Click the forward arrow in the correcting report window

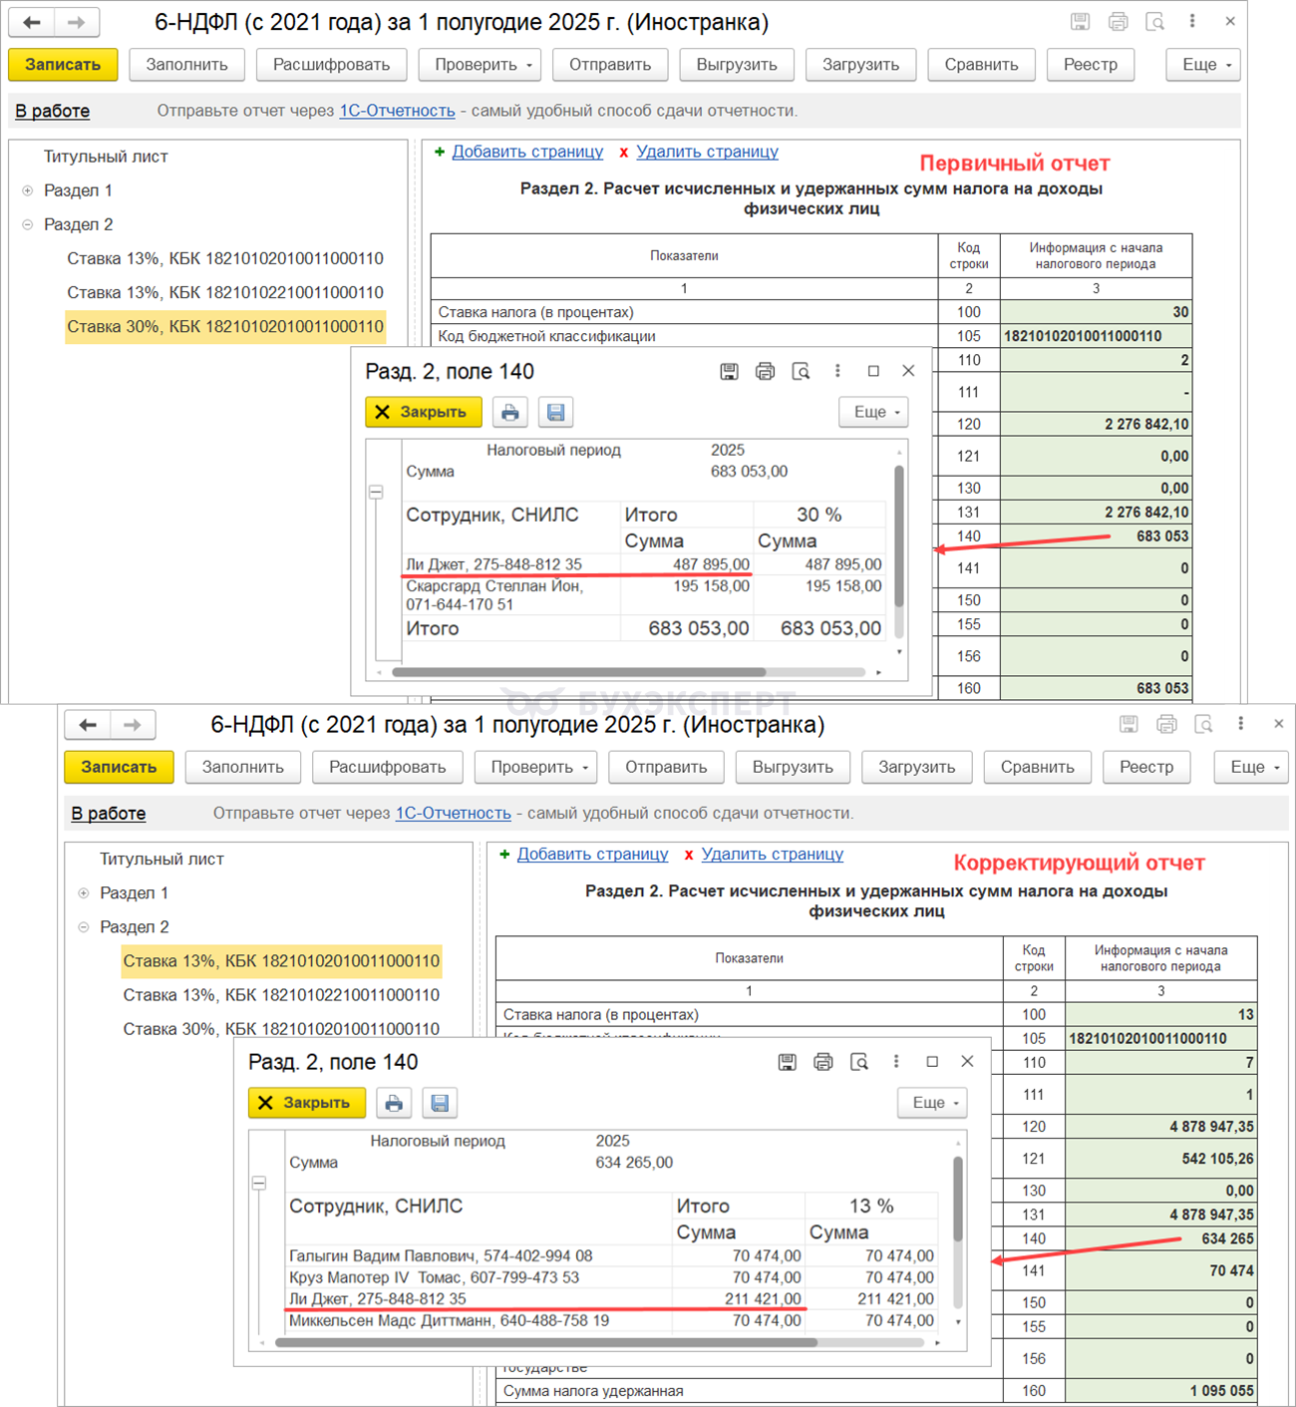click(x=132, y=725)
